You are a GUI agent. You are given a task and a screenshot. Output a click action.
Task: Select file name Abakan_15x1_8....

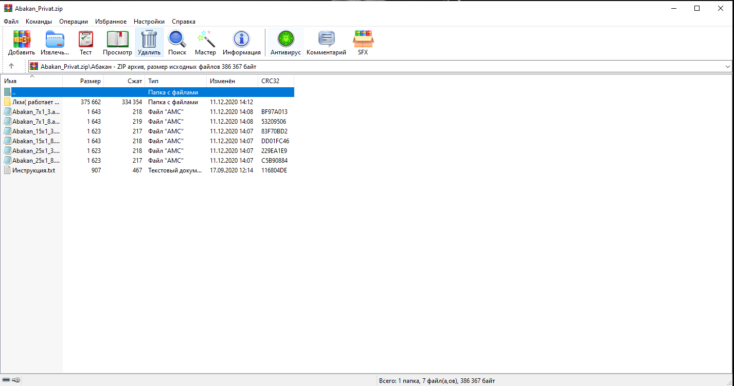point(36,141)
